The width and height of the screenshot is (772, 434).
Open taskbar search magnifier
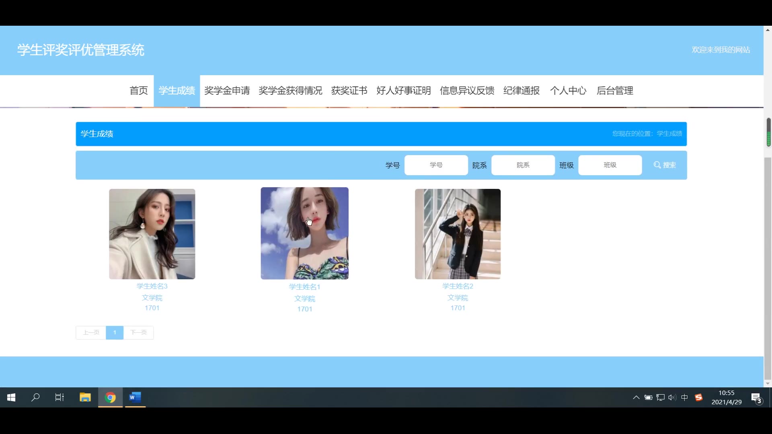[x=35, y=397]
